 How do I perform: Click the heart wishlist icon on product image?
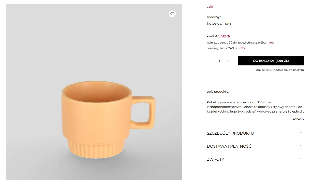point(172,14)
